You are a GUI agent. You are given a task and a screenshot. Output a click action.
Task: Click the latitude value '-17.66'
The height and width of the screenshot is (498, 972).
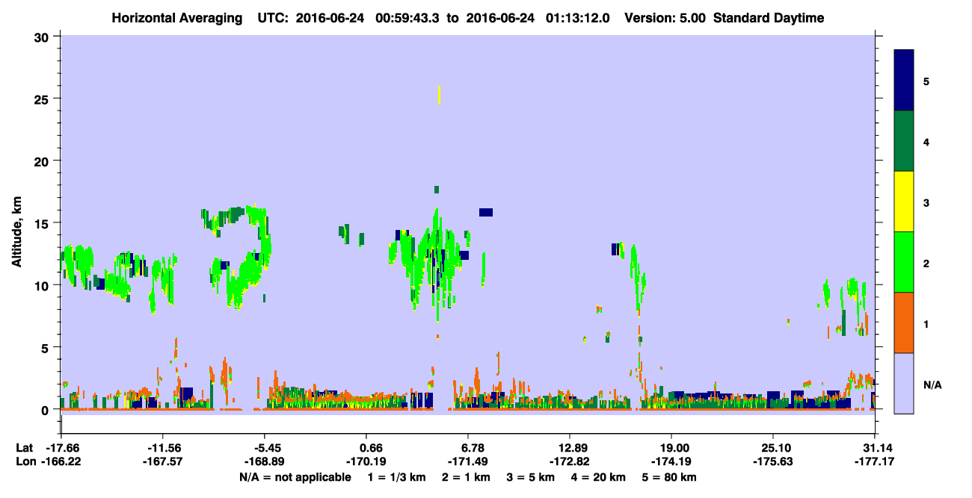tap(61, 448)
